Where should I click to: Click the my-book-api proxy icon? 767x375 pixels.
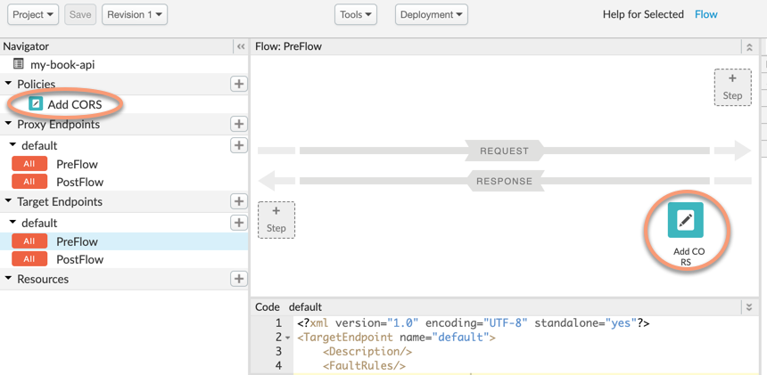pyautogui.click(x=19, y=63)
